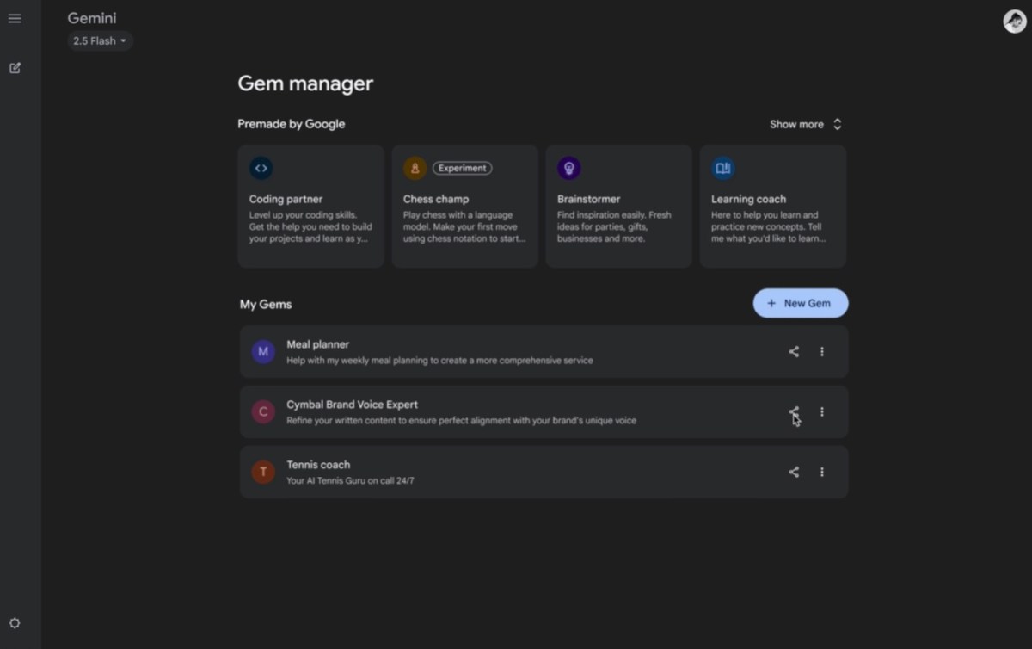Viewport: 1032px width, 649px height.
Task: Click the Experiment badge on Chess champ
Action: pos(462,168)
